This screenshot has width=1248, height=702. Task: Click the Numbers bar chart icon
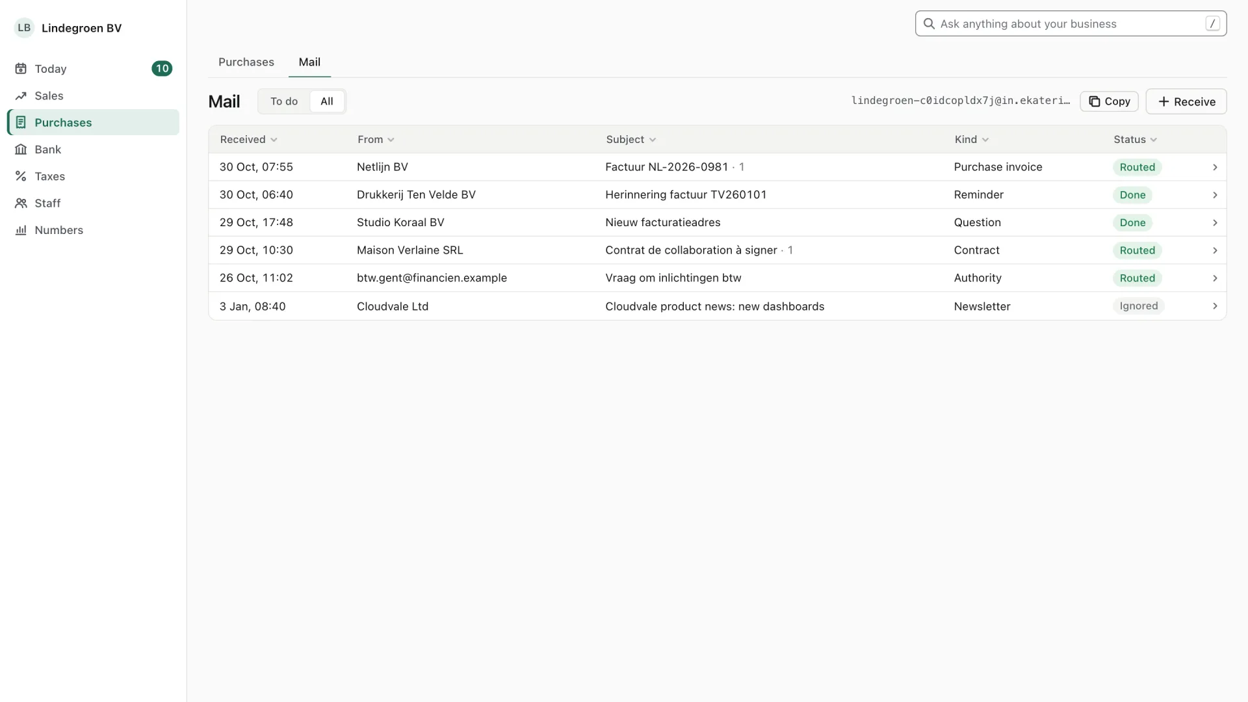[x=21, y=230]
